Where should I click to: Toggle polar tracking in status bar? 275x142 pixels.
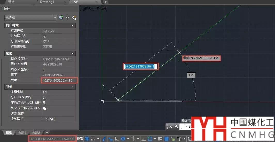123,139
